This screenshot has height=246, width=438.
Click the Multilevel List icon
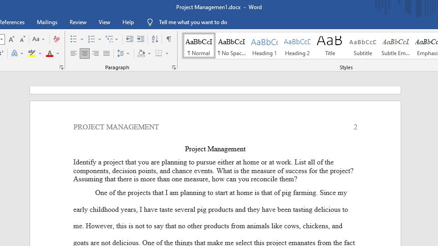pos(109,39)
